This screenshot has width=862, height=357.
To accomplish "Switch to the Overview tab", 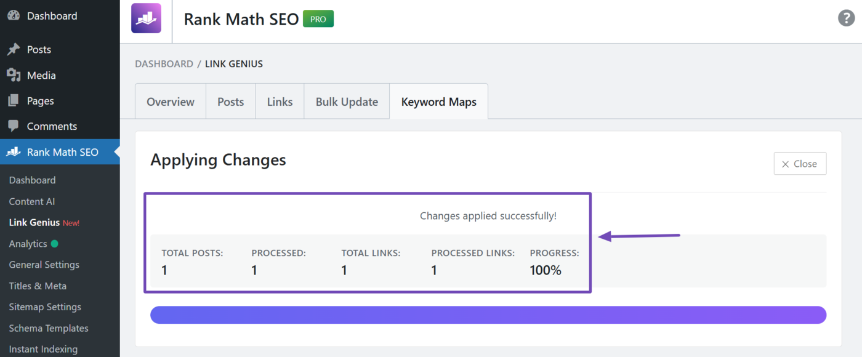I will [x=171, y=102].
